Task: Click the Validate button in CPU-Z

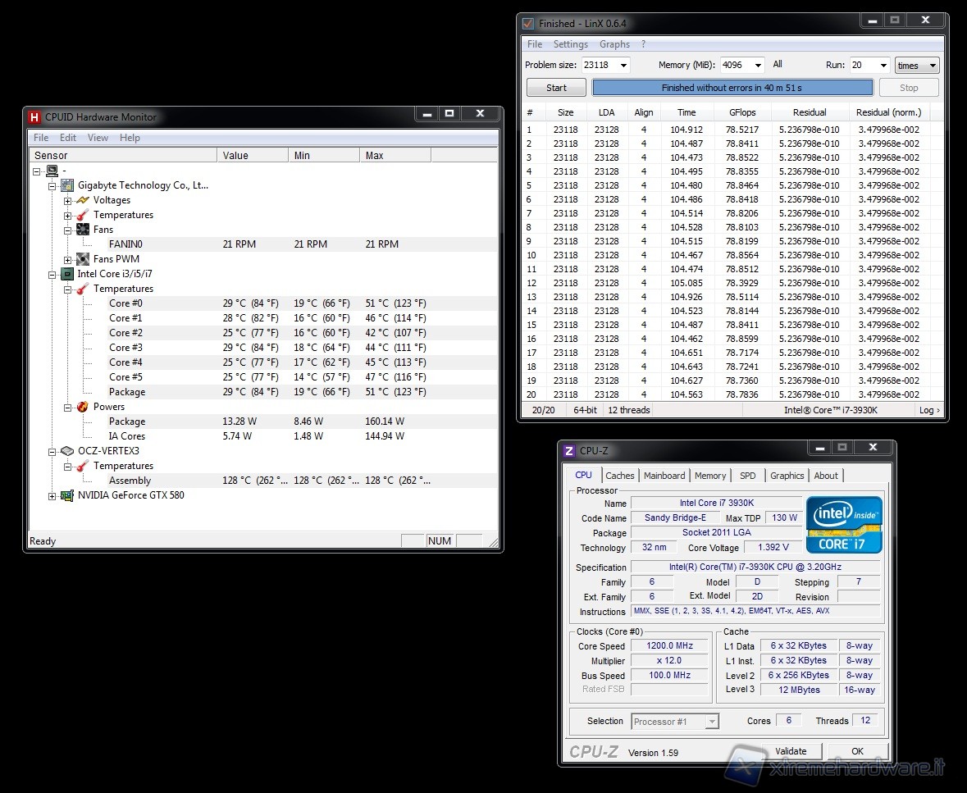Action: point(791,751)
